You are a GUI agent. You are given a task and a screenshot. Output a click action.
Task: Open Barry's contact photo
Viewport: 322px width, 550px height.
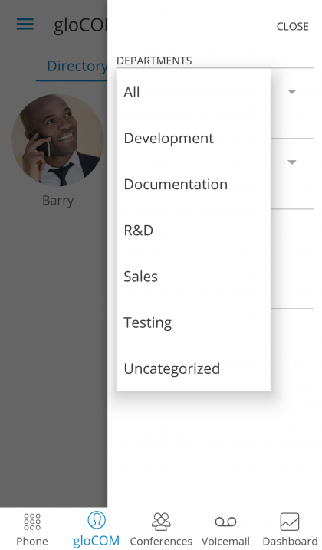point(58,140)
